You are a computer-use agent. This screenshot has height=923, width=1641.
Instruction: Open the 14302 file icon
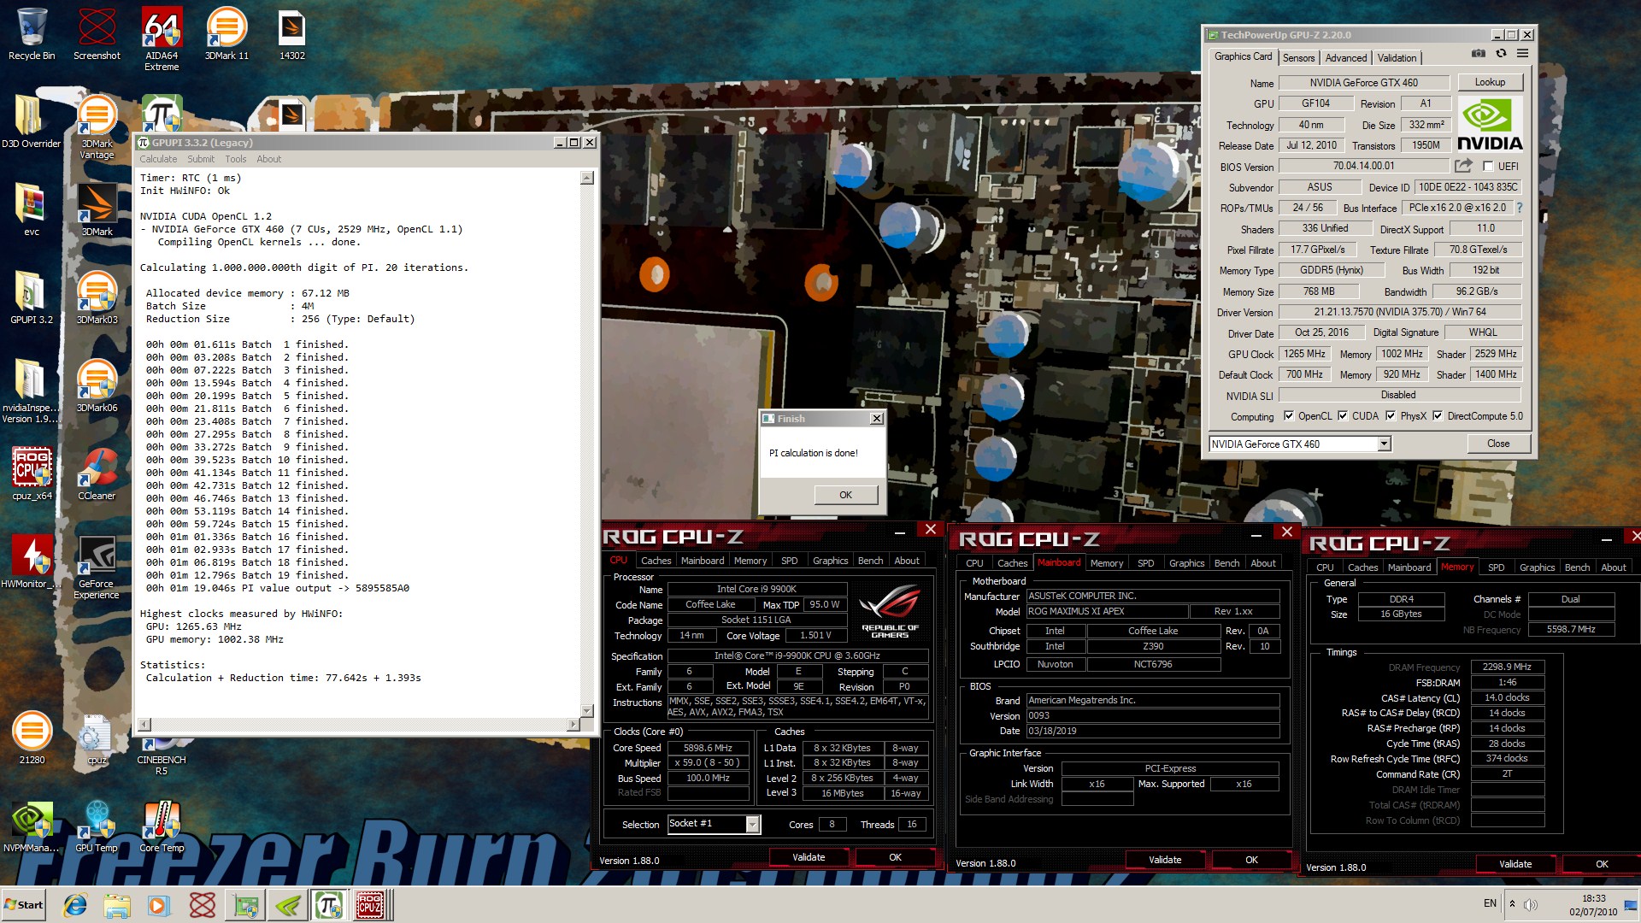pos(292,35)
